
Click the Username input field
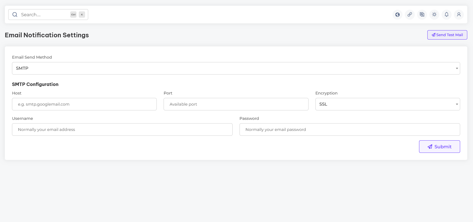[x=122, y=129]
